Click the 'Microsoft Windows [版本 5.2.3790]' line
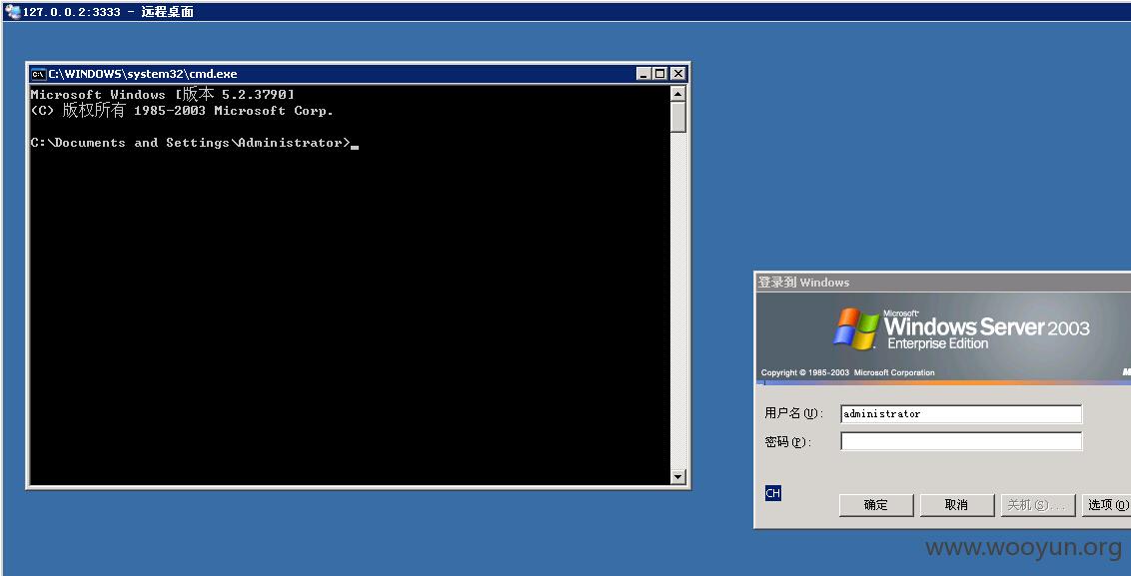Screen dimensions: 1131x576 pos(162,95)
